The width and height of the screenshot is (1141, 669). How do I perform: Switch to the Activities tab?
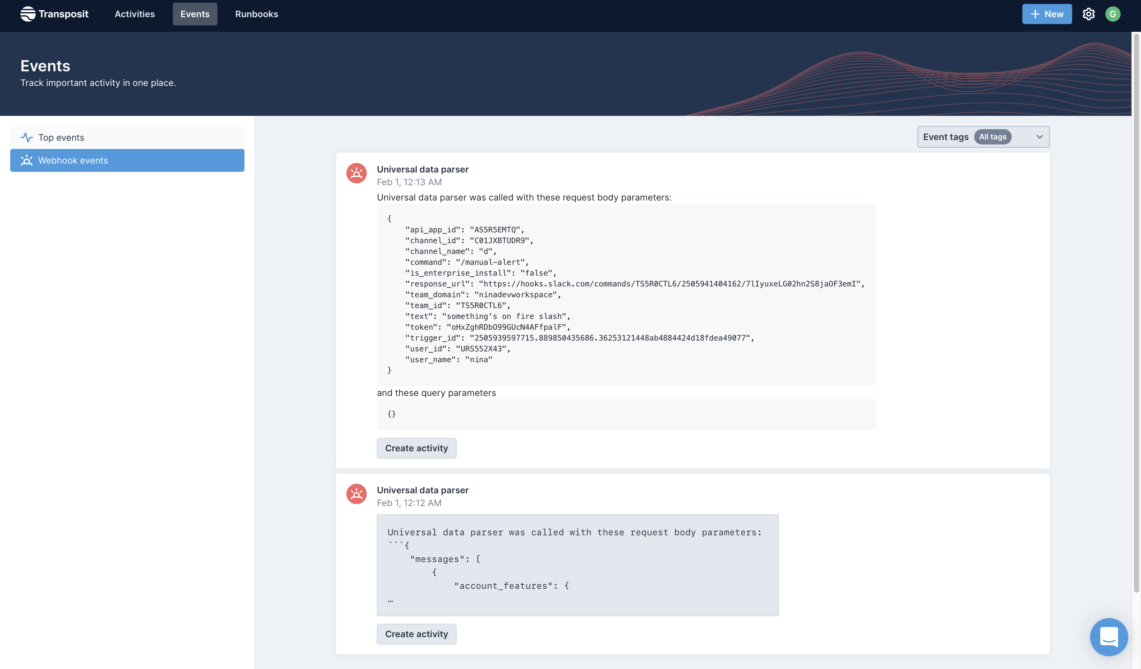click(134, 14)
